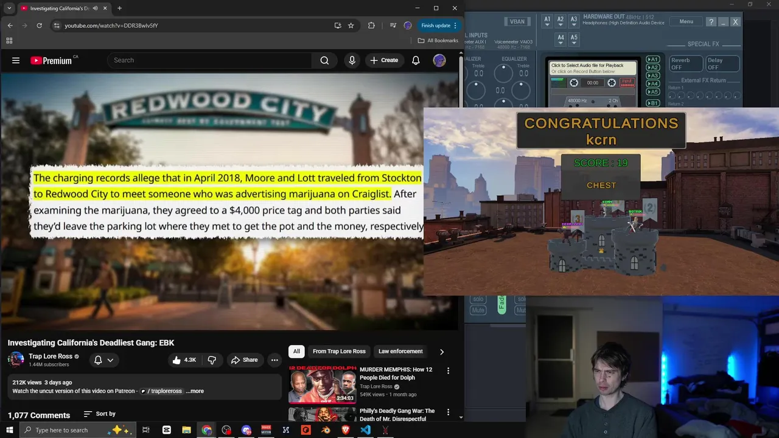Toggle cassette A1 bus routing button
The height and width of the screenshot is (438, 779).
[x=652, y=60]
